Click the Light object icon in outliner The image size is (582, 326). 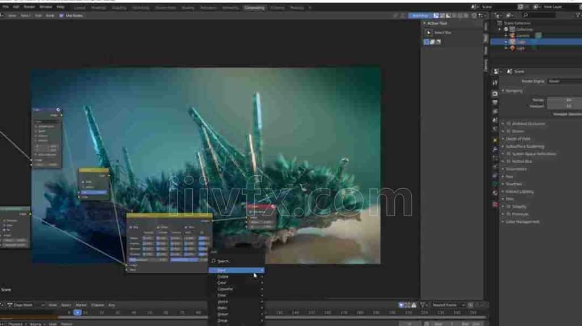(513, 48)
